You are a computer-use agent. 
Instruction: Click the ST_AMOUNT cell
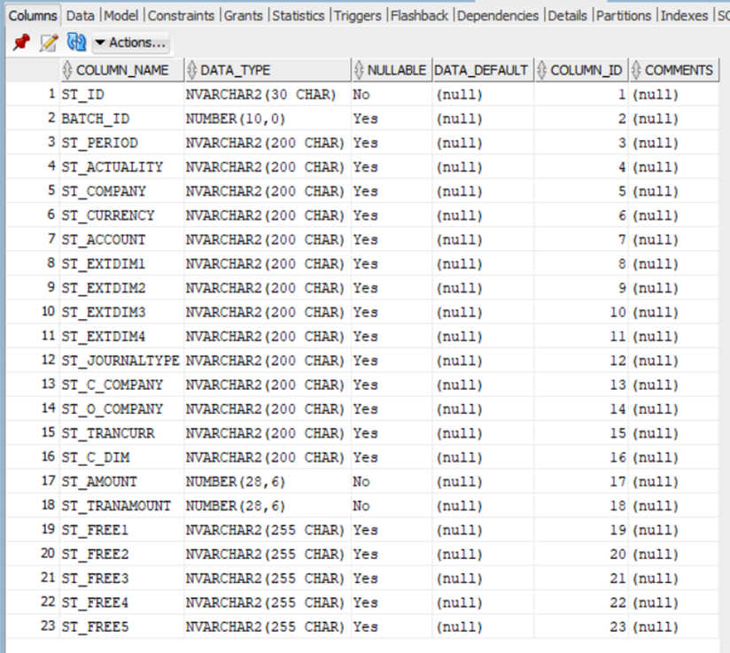click(122, 482)
